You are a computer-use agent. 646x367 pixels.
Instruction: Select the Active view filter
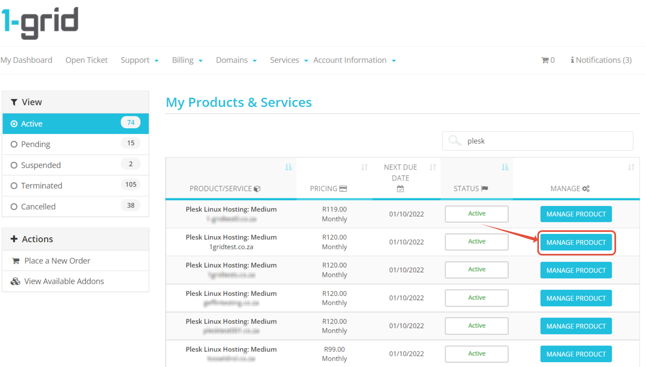(x=76, y=124)
